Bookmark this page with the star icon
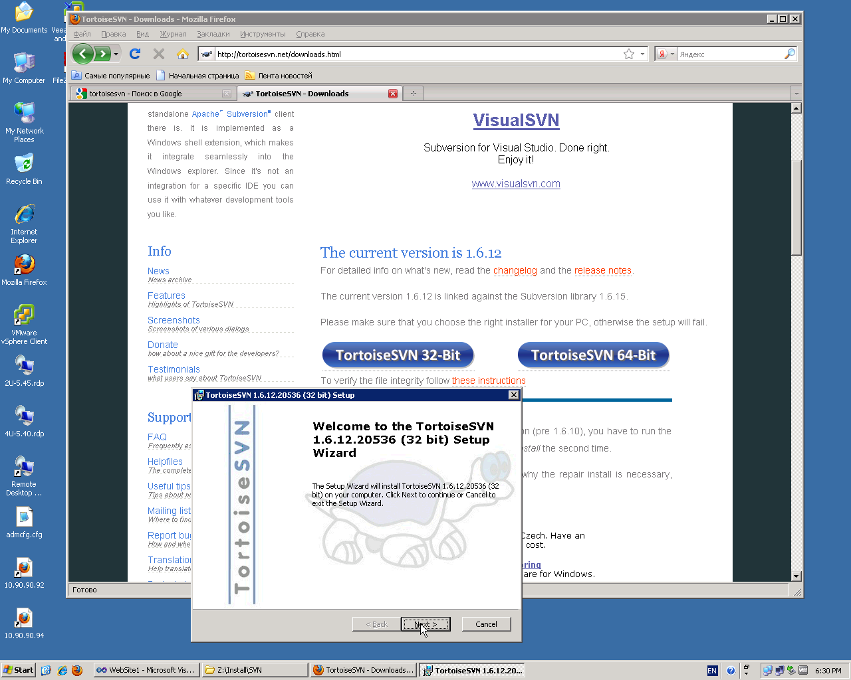Viewport: 851px width, 680px height. click(629, 54)
